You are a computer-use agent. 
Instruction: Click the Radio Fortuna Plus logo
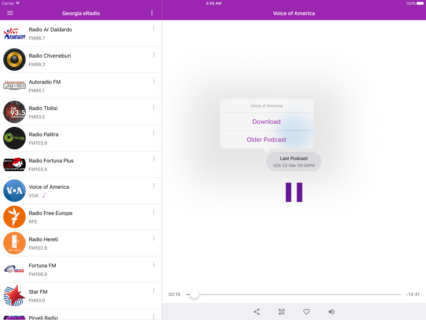coord(14,164)
